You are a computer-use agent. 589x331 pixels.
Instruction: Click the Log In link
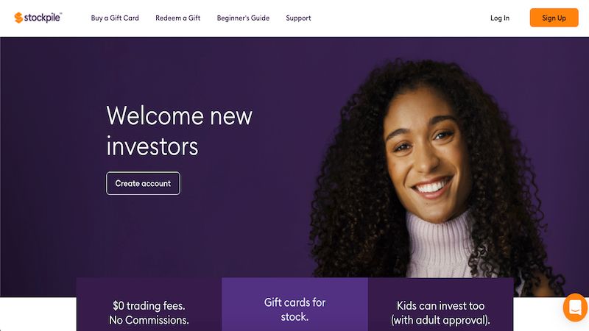pyautogui.click(x=500, y=18)
